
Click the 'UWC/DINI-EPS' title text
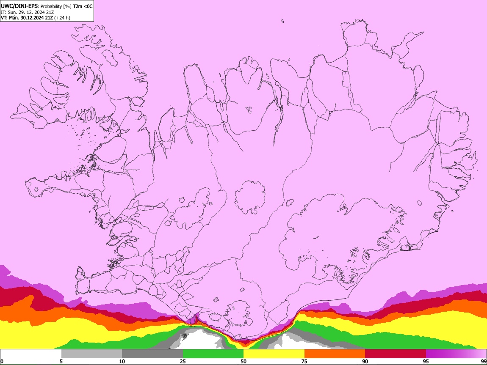(19, 6)
